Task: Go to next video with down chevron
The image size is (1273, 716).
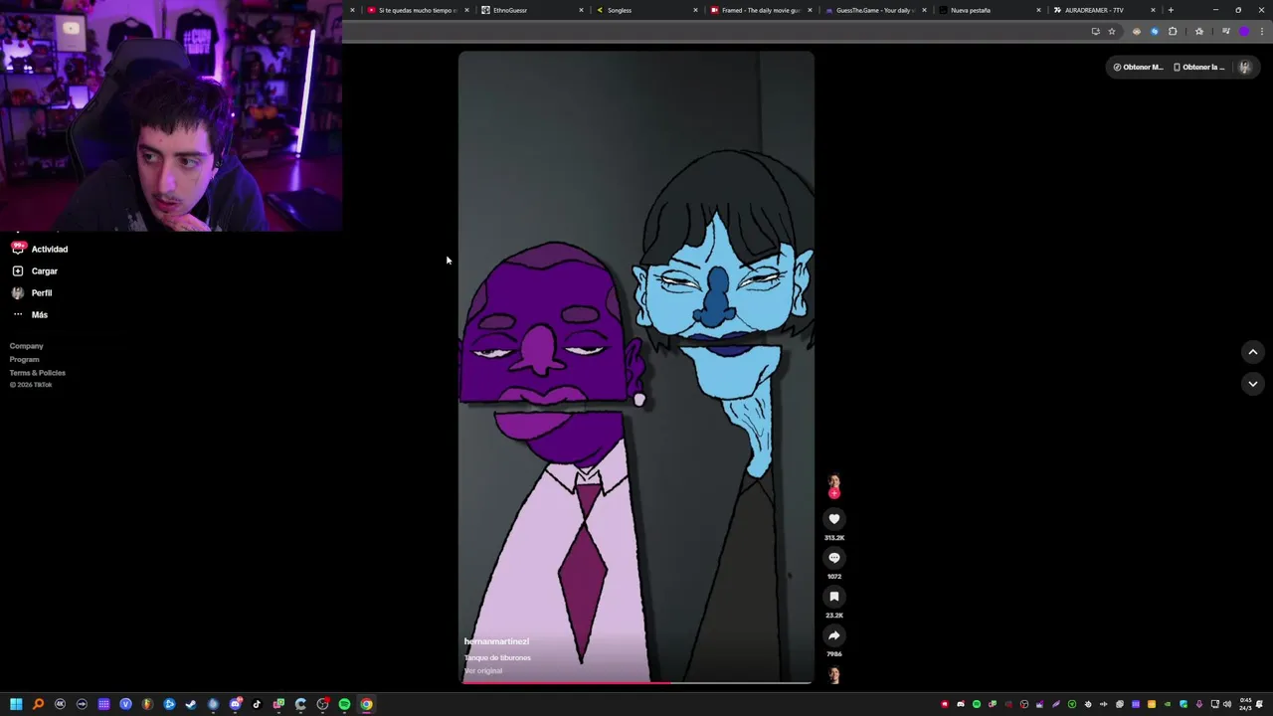Action: [x=1253, y=384]
